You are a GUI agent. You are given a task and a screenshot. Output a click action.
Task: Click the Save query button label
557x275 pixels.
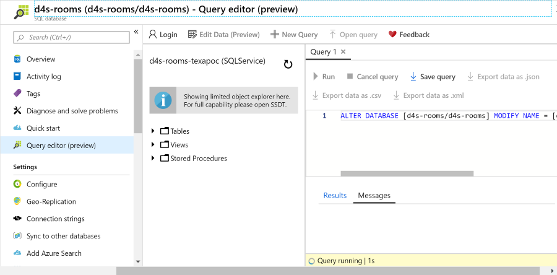(438, 77)
